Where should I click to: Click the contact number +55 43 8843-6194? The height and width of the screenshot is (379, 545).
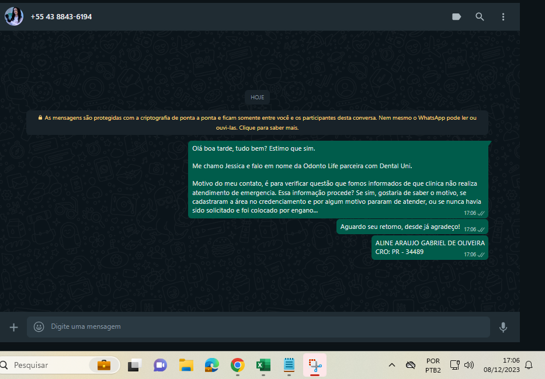tap(61, 17)
